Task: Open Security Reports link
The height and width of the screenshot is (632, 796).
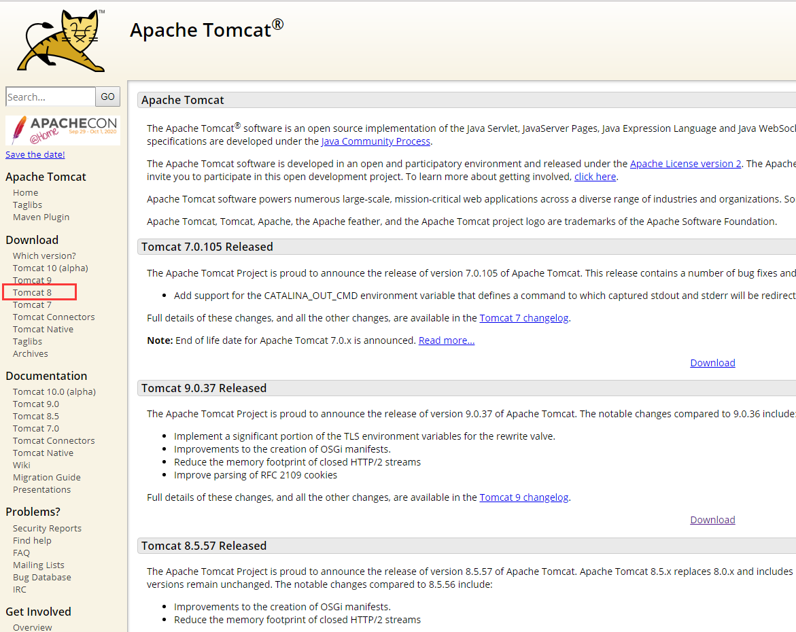Action: coord(47,529)
